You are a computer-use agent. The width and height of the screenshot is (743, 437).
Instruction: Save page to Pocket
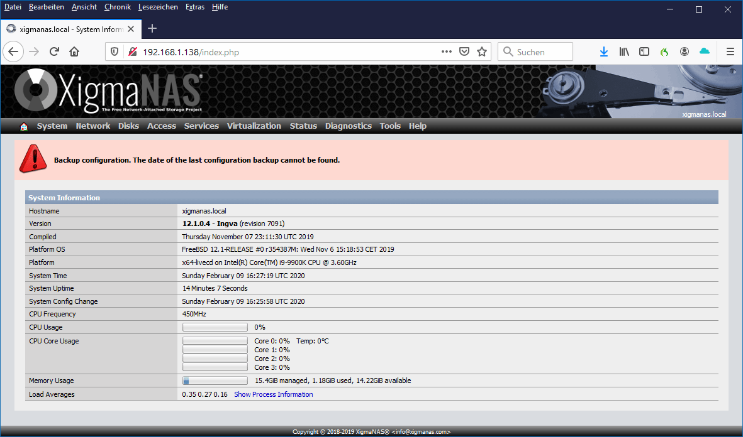[x=464, y=52]
